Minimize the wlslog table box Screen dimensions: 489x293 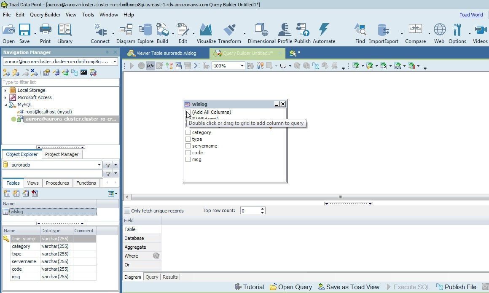(x=276, y=104)
